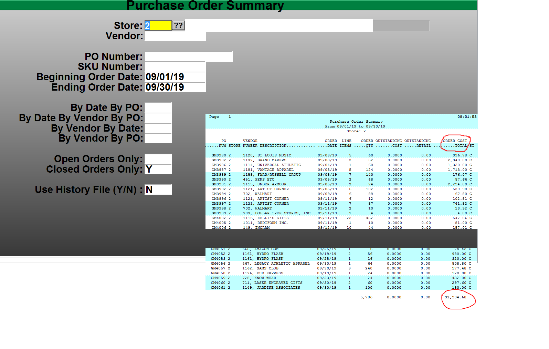The height and width of the screenshot is (349, 549).
Task: Click the PO Number input field
Action: (x=189, y=57)
